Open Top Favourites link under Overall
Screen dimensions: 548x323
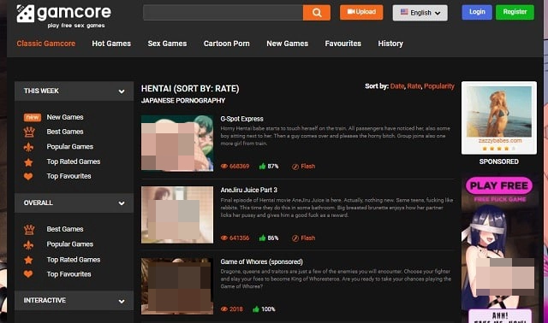(68, 274)
